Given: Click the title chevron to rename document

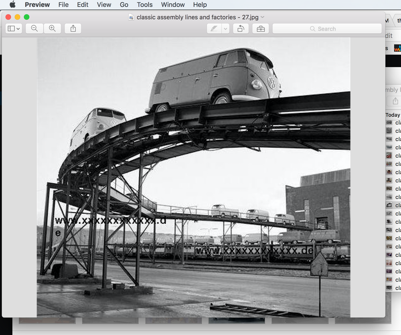Looking at the screenshot, I should pos(263,17).
